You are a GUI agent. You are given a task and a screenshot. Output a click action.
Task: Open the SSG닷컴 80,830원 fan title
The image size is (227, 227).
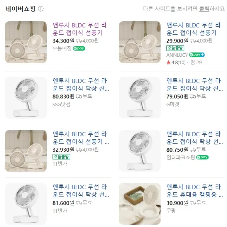[81, 85]
